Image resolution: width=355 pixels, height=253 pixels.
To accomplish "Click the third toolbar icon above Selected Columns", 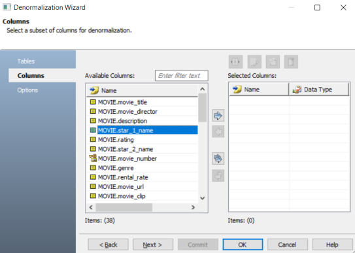I will pos(273,61).
